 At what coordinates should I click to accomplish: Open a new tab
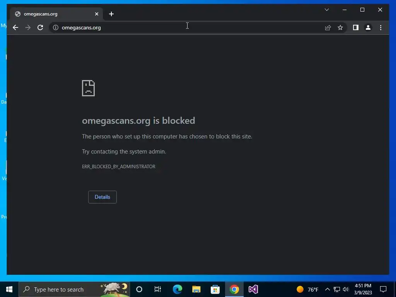coord(111,14)
